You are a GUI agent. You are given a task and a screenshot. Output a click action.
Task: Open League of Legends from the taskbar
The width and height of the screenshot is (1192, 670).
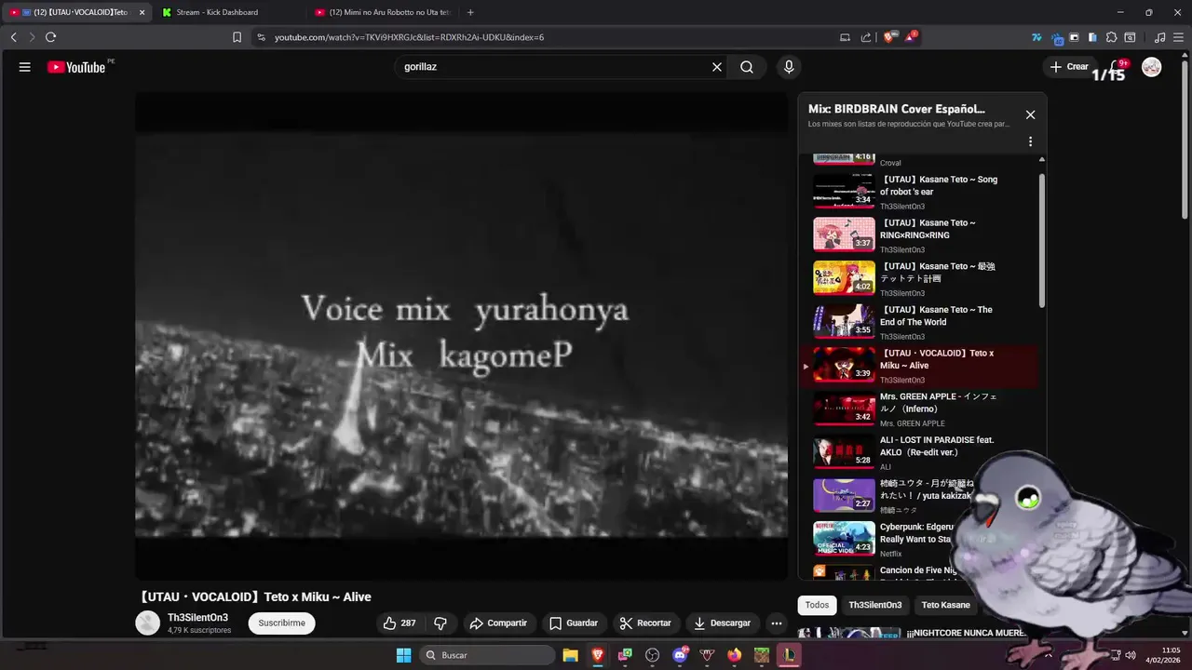790,655
